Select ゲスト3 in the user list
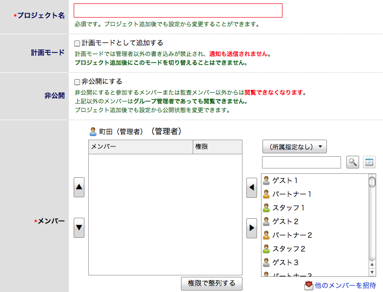 tap(315, 263)
